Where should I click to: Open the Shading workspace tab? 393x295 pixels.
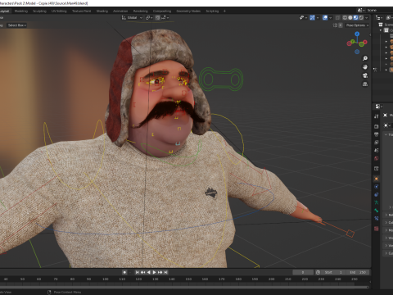click(x=102, y=11)
